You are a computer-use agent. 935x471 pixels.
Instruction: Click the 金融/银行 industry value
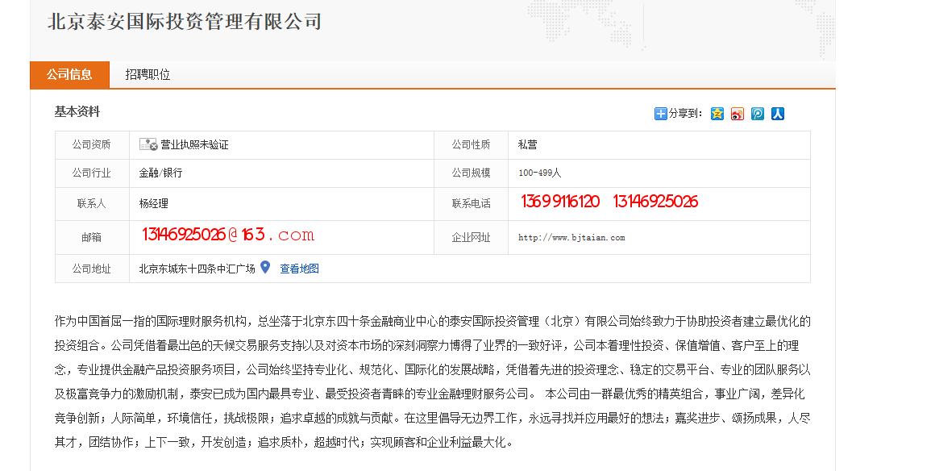161,173
